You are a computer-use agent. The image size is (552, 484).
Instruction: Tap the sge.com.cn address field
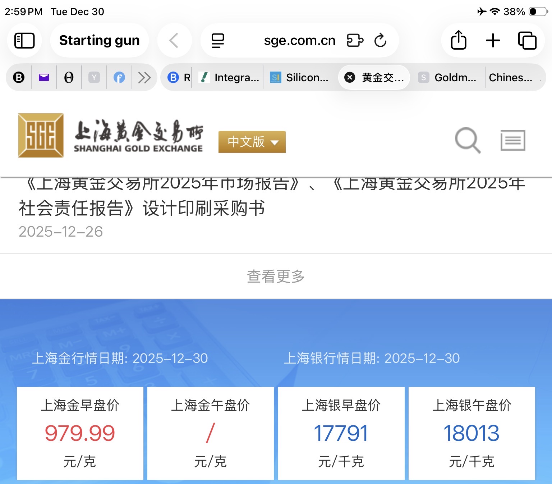(x=299, y=40)
